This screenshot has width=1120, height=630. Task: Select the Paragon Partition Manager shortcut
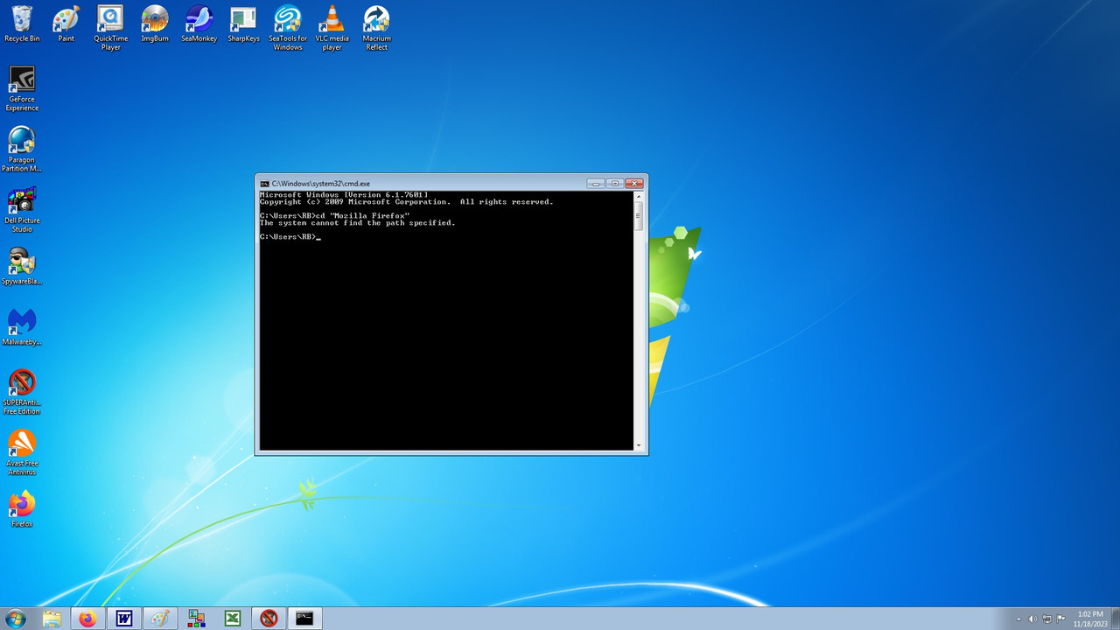pyautogui.click(x=22, y=149)
